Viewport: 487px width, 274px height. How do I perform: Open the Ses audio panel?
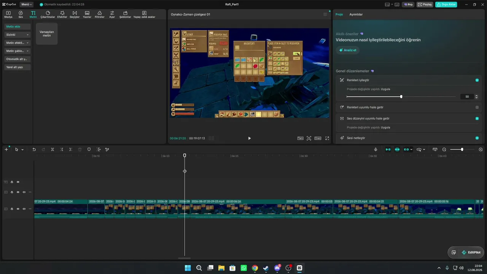click(21, 14)
